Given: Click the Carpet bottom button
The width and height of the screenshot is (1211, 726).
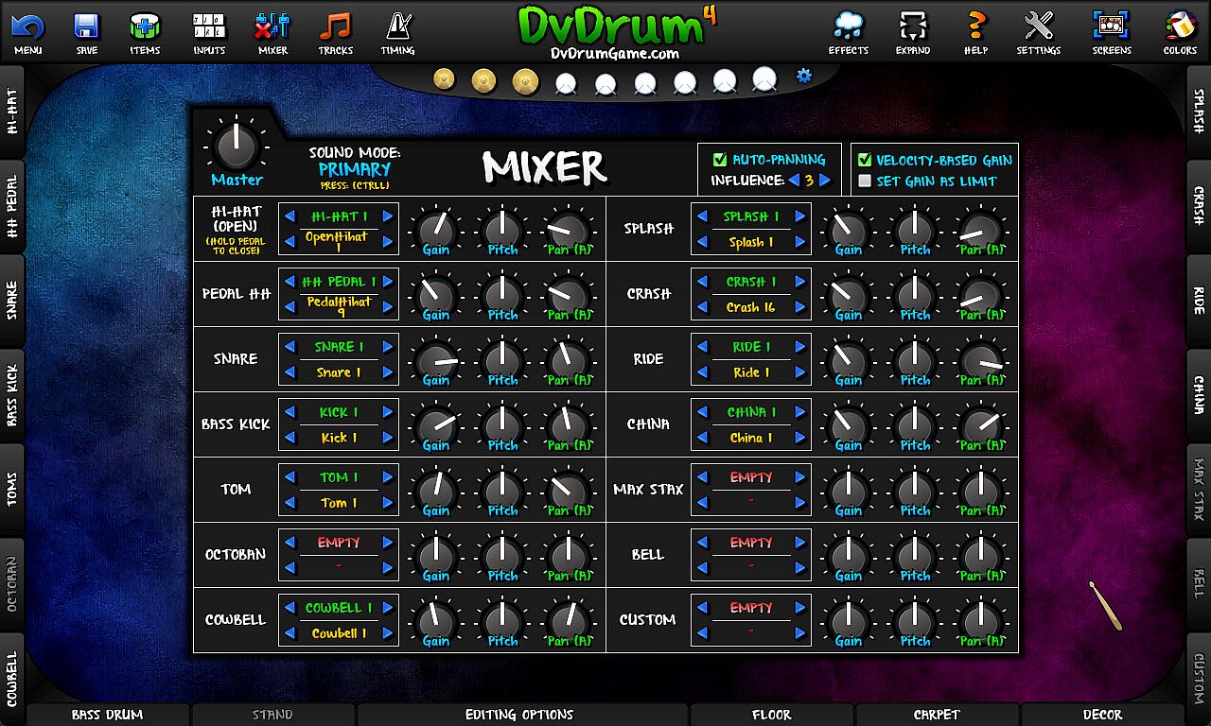Looking at the screenshot, I should (937, 715).
